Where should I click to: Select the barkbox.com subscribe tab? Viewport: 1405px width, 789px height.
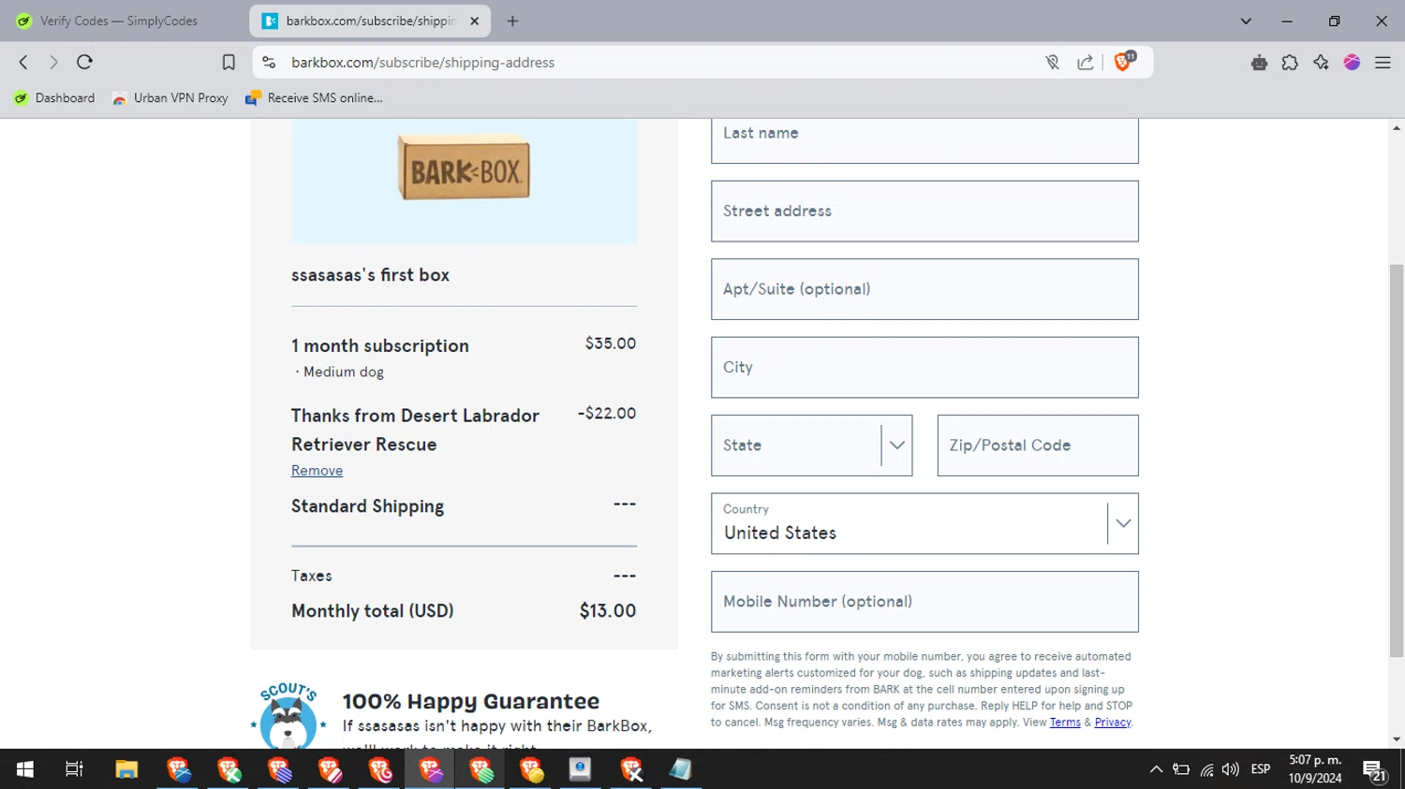(370, 21)
